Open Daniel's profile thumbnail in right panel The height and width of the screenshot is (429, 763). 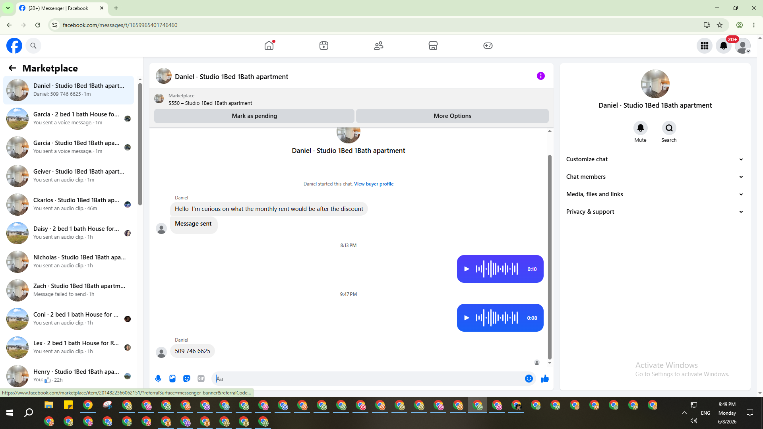tap(655, 84)
